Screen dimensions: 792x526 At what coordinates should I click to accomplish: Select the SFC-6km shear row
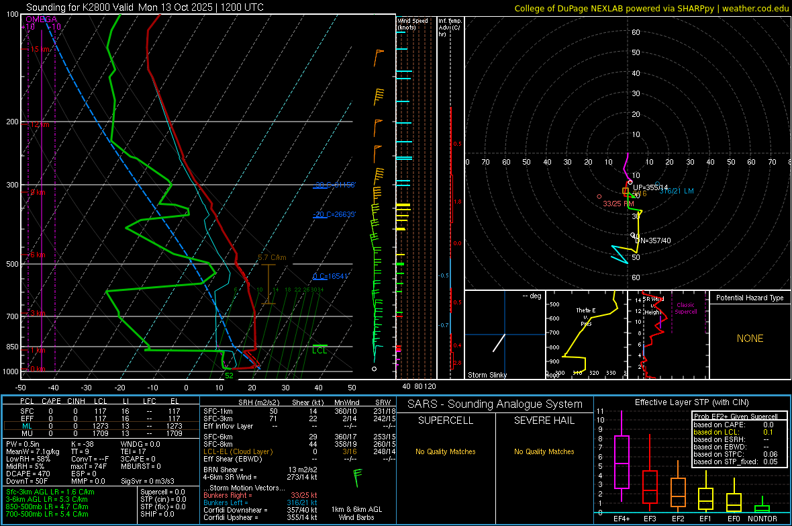pyautogui.click(x=299, y=437)
